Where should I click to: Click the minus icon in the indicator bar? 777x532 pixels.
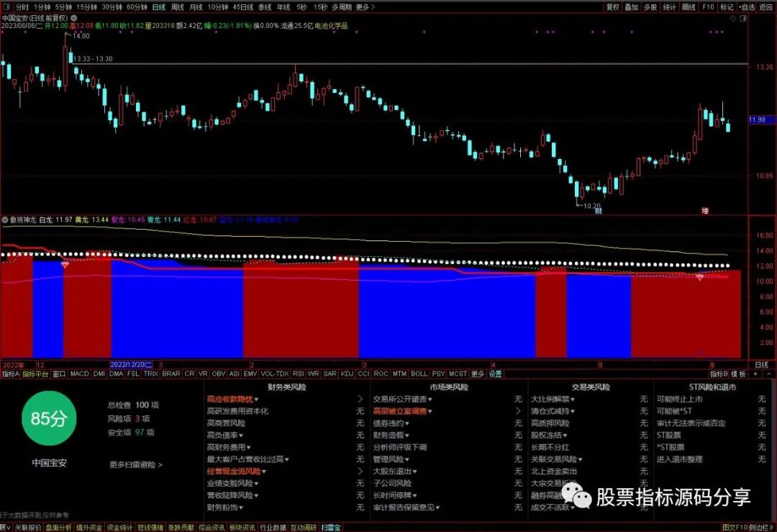(x=768, y=374)
